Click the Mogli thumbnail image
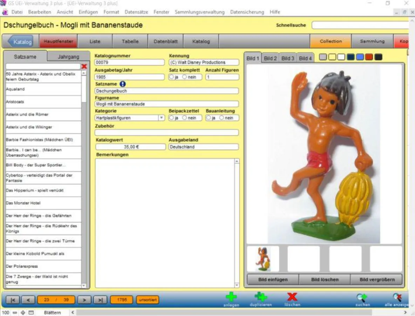415x316 pixels. 263,259
